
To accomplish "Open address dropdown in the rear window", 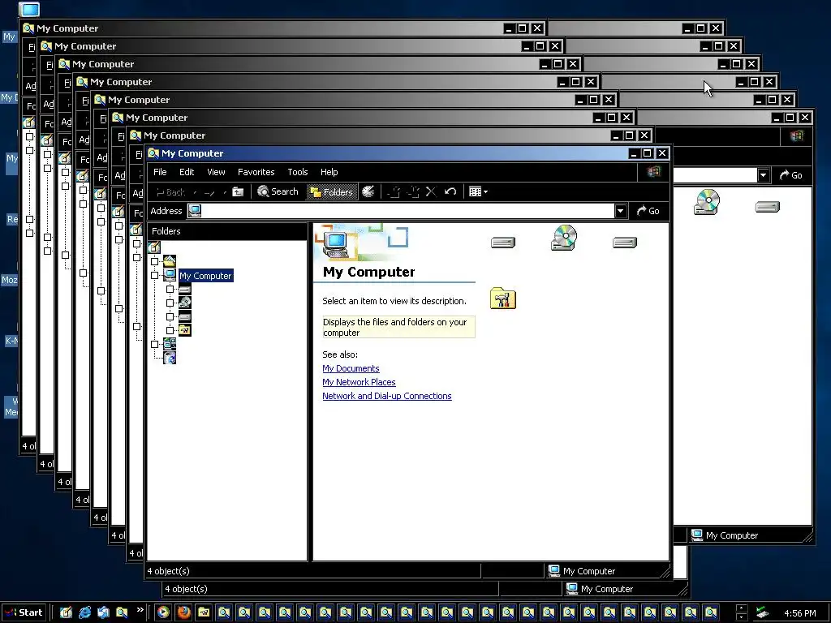I will (x=763, y=175).
